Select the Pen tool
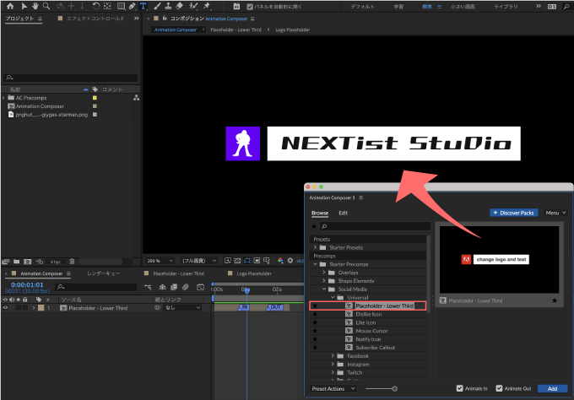The width and height of the screenshot is (574, 400). tap(133, 6)
